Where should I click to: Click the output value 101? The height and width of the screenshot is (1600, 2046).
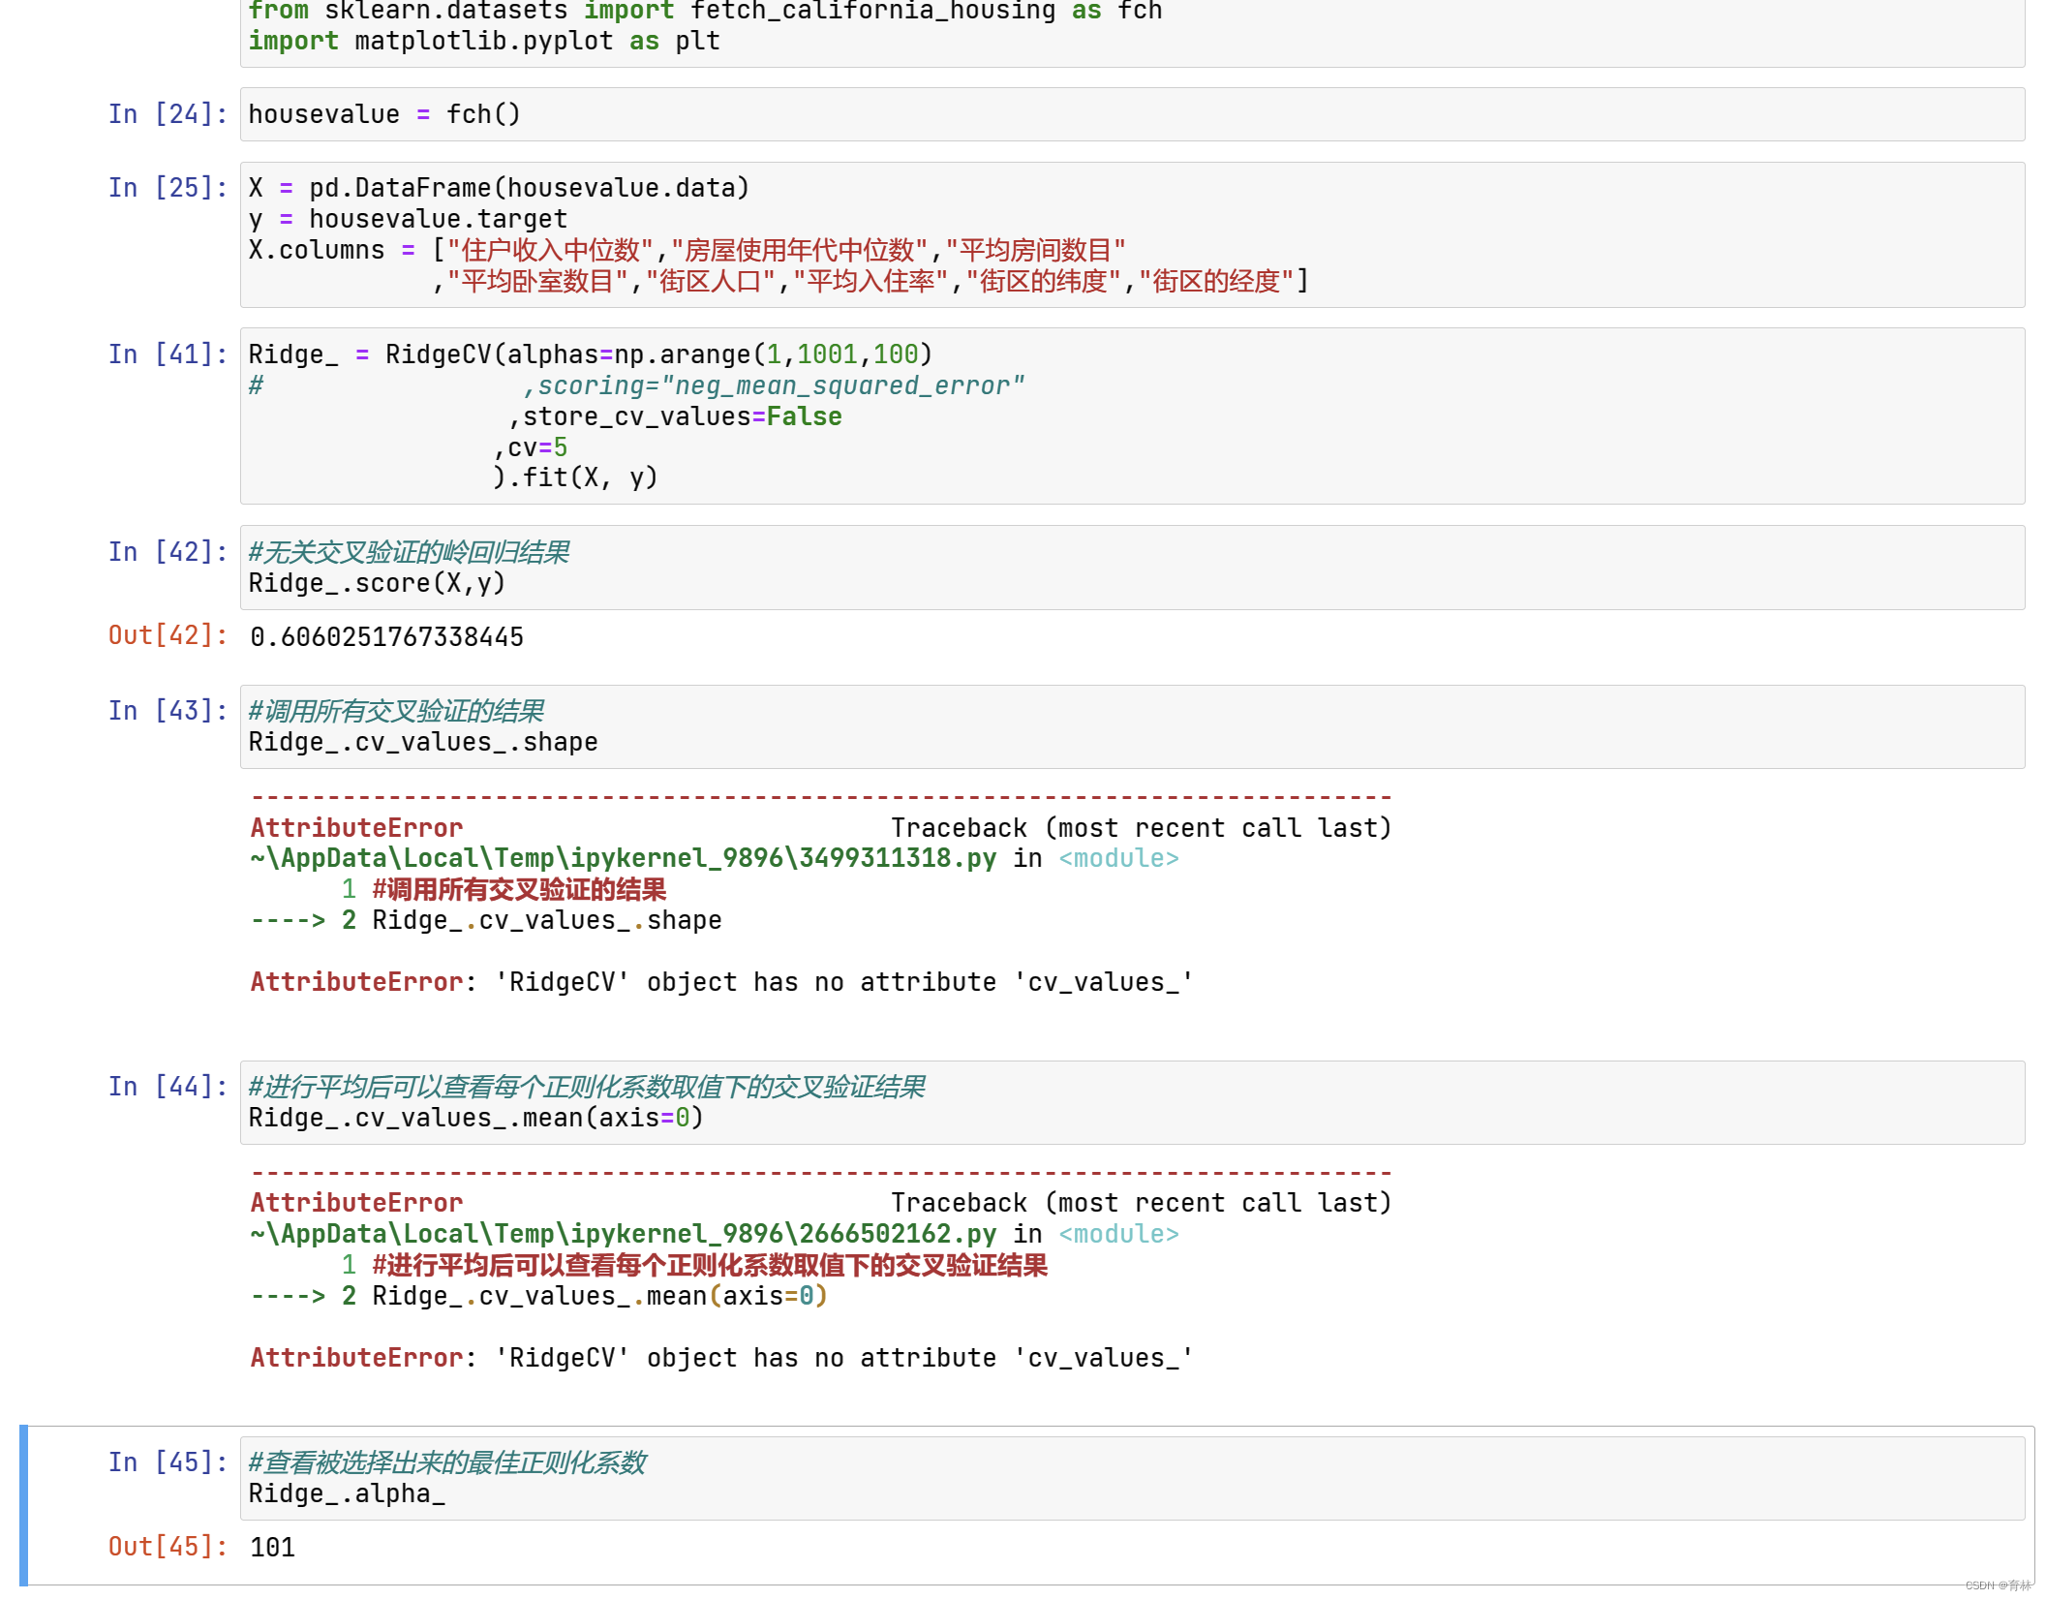tap(272, 1548)
